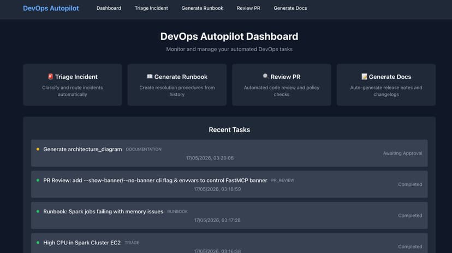
Task: Open the DevOps Autopilot home logo link
Action: [51, 8]
